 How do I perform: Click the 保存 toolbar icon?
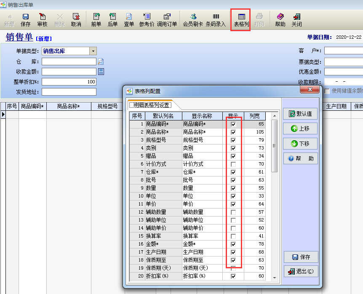[x=25, y=20]
